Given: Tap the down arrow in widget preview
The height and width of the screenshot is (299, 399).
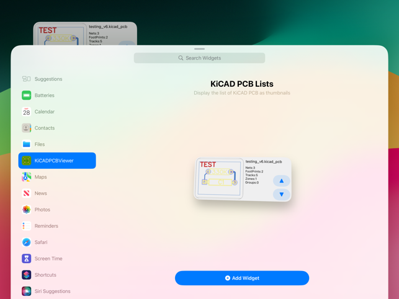Looking at the screenshot, I should point(282,194).
